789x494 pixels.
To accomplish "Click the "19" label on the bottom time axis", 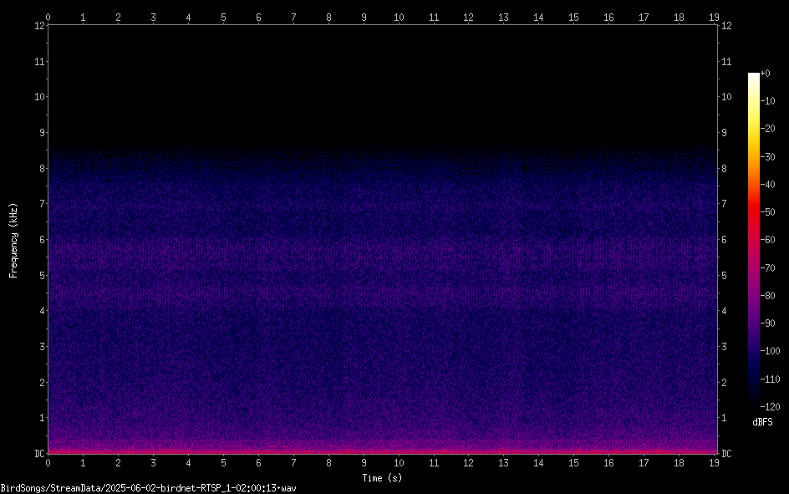I will point(714,463).
